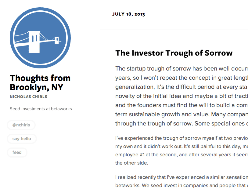Click the line starting generalization, it's the difficult
248x189 pixels.
(182, 87)
